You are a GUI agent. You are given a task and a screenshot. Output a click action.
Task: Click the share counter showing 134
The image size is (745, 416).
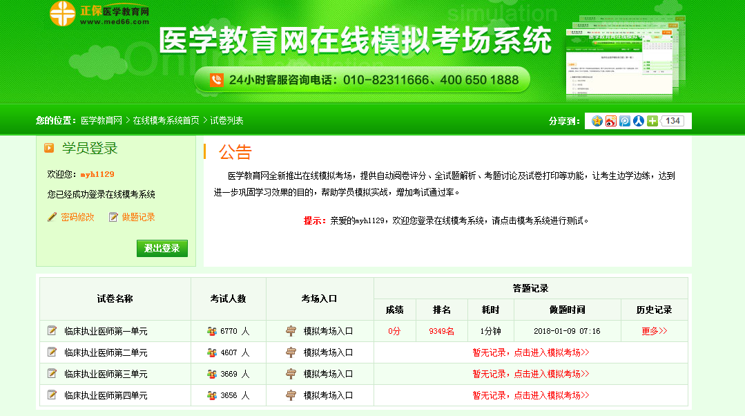(675, 120)
